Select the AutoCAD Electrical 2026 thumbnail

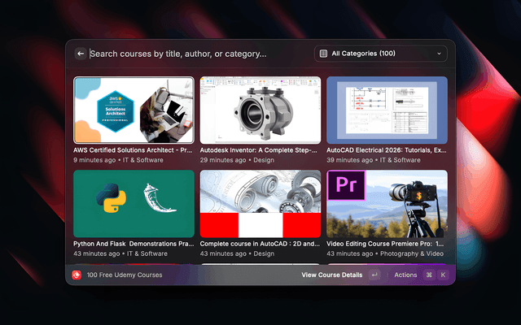387,110
